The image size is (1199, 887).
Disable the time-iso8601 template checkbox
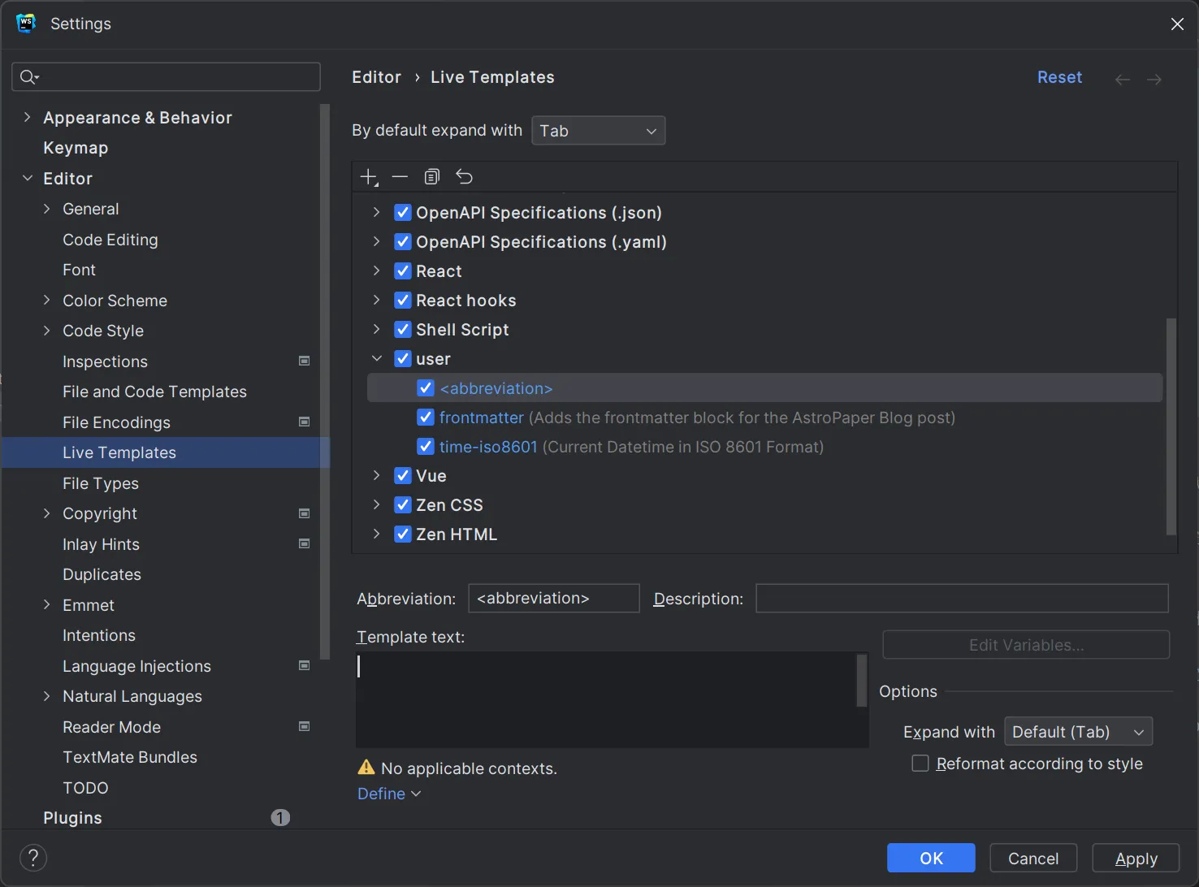425,447
